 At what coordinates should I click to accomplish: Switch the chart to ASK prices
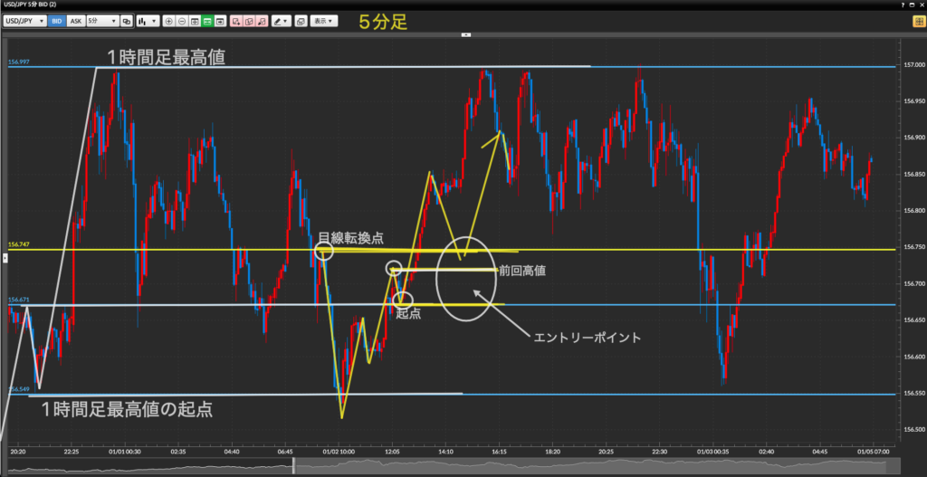[75, 20]
